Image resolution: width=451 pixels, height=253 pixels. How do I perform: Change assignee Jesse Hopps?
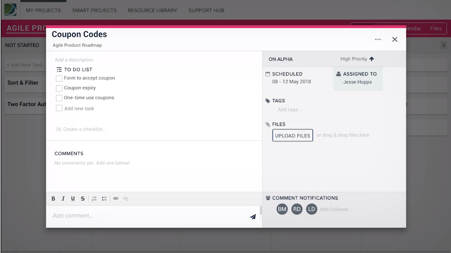click(357, 82)
